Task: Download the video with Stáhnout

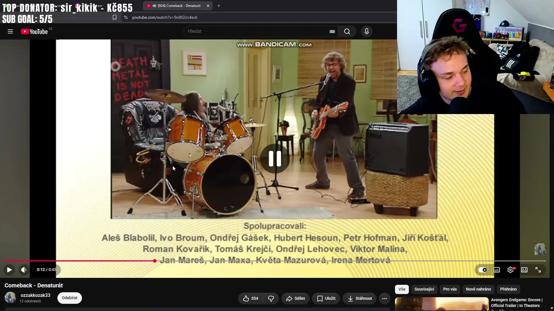Action: click(360, 298)
